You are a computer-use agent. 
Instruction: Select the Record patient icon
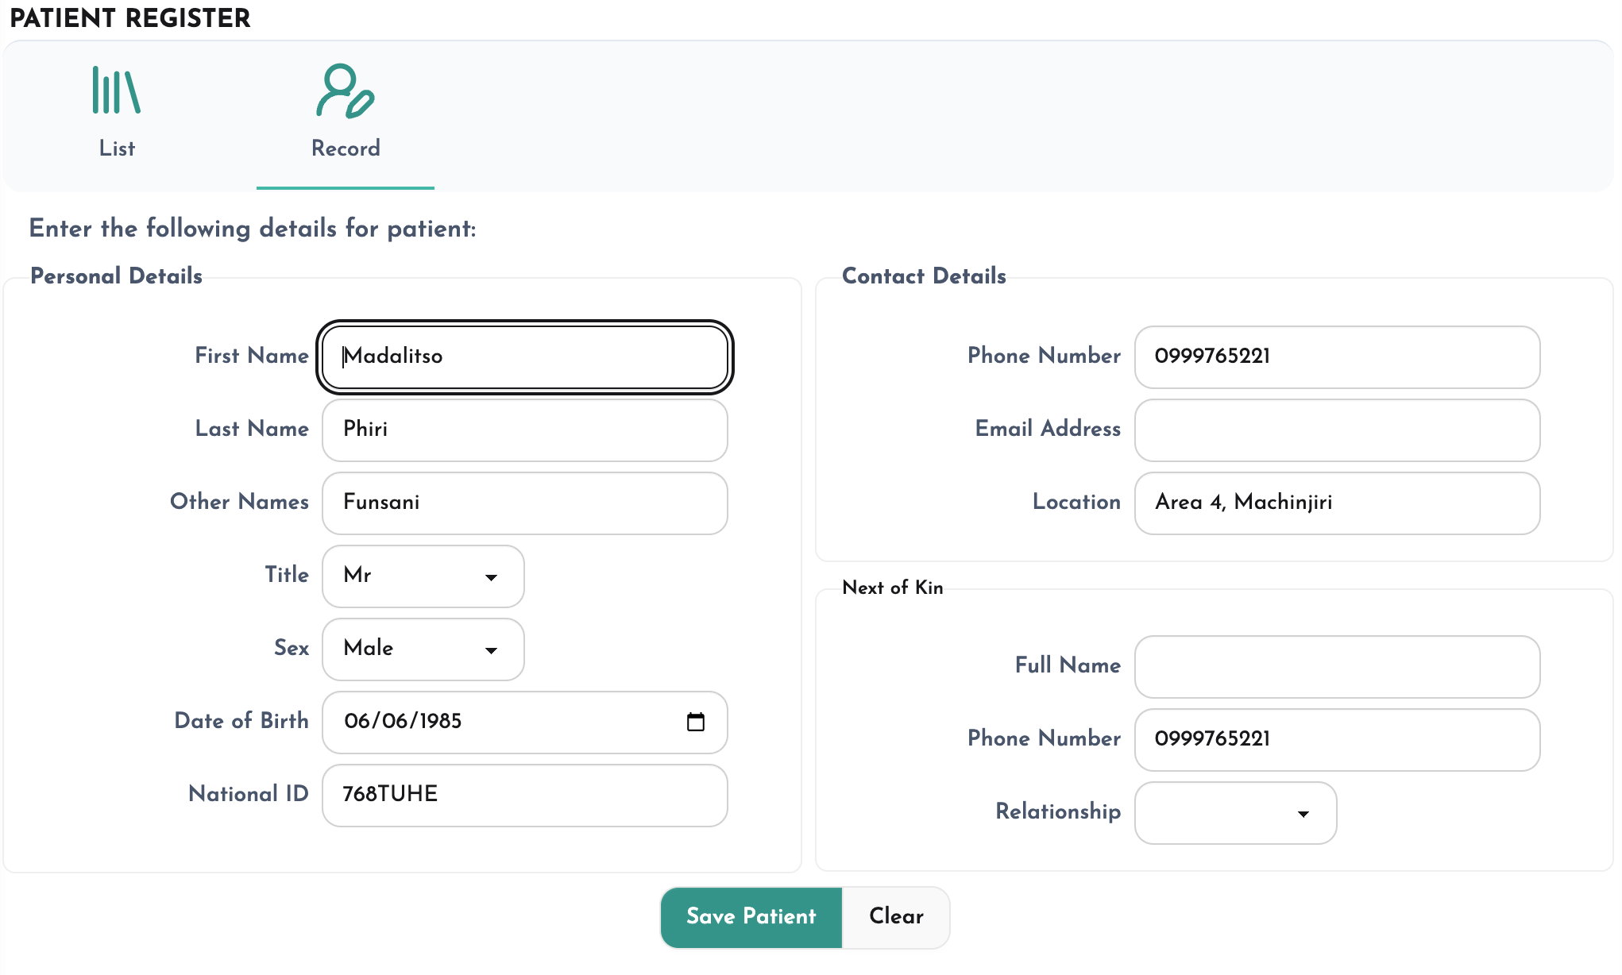pos(346,91)
